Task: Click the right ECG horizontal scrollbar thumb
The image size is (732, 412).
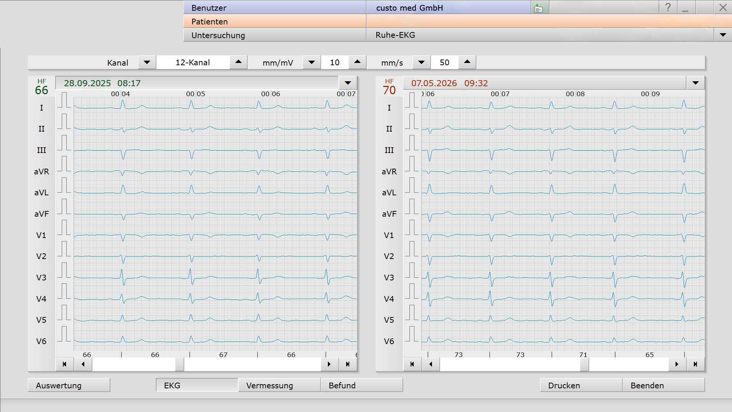Action: pos(584,364)
